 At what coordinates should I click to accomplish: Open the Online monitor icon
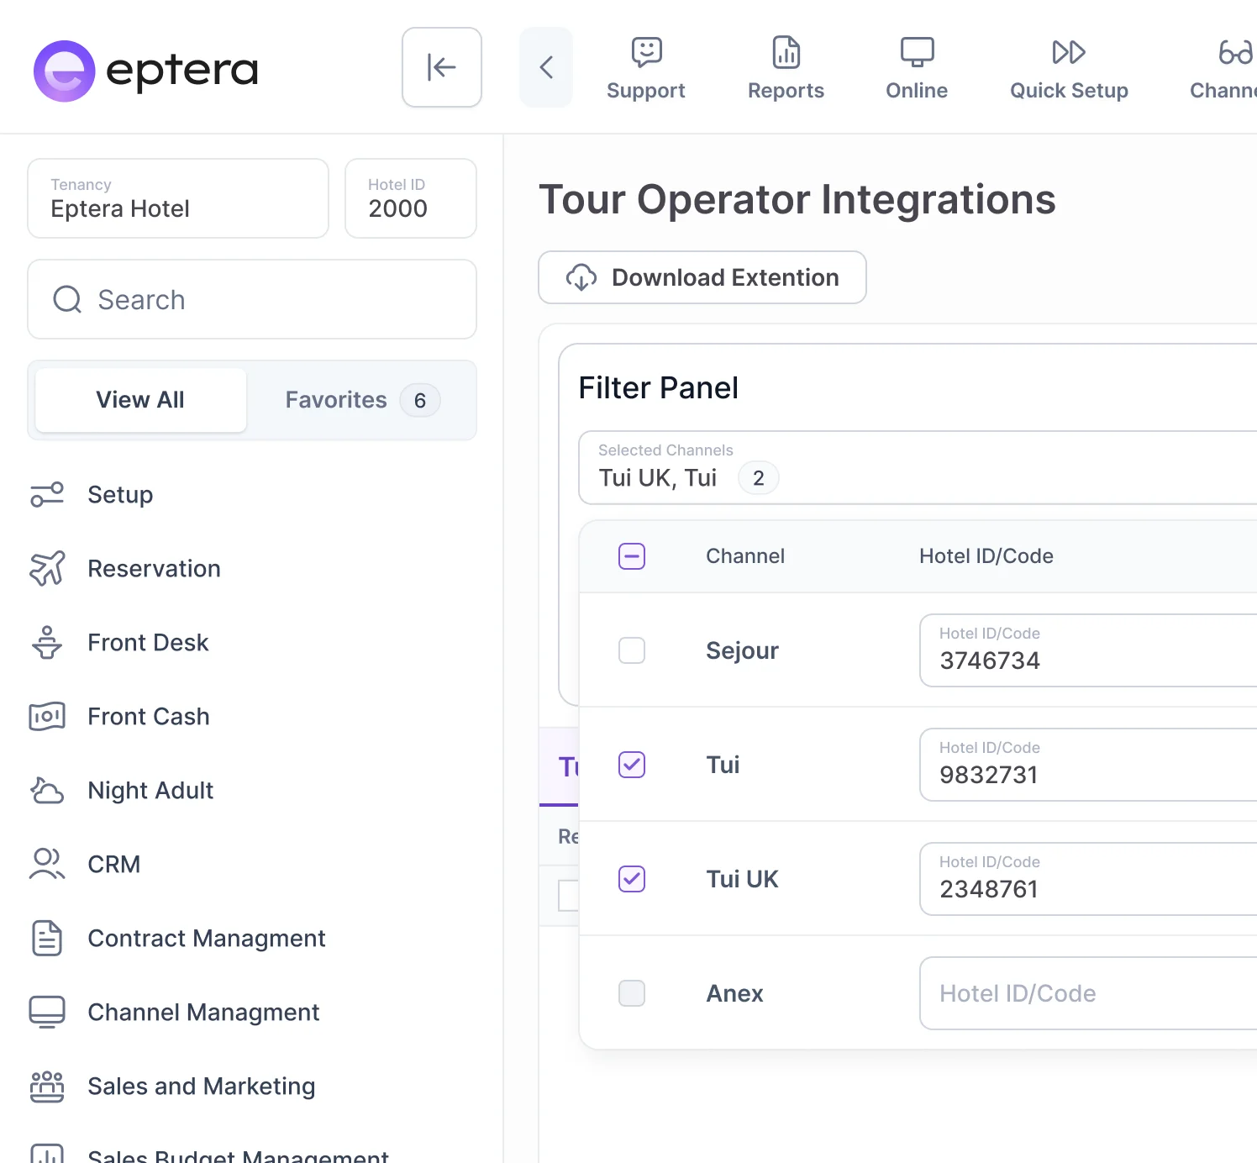[917, 52]
